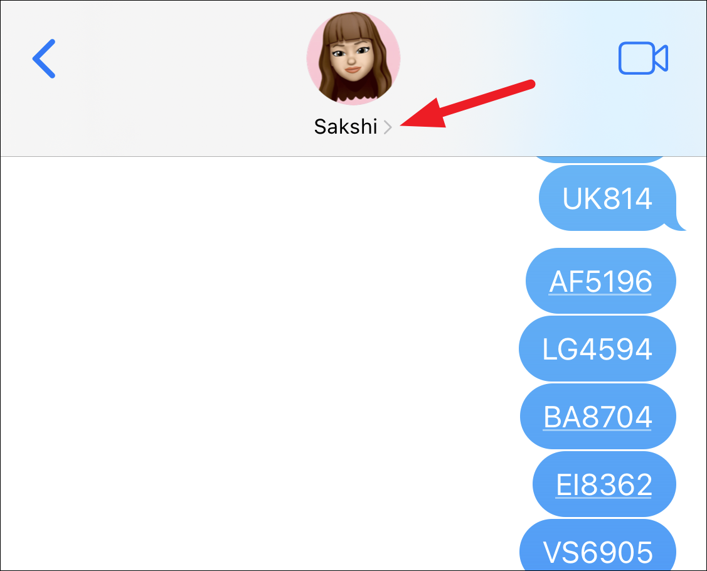This screenshot has height=571, width=707.
Task: Tap the partially hidden bubble above UK814
Action: click(x=600, y=159)
